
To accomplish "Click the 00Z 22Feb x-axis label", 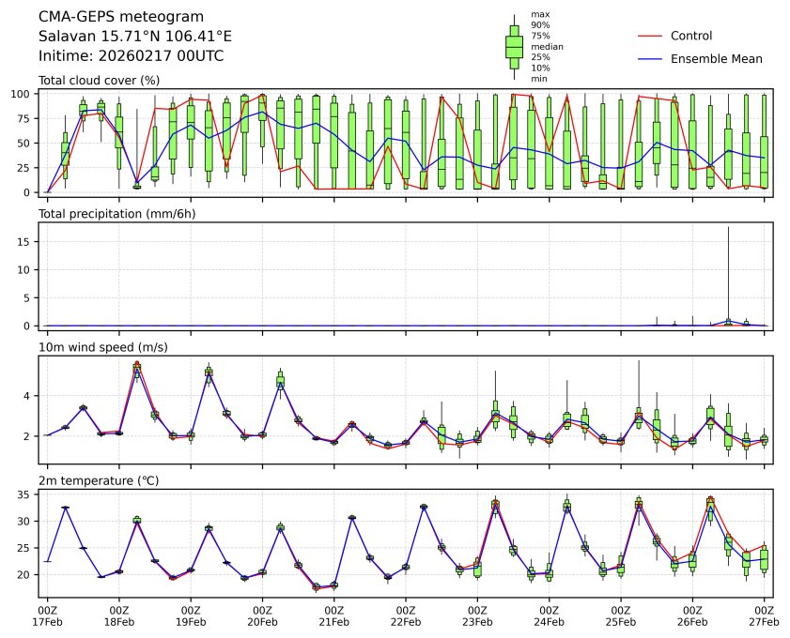I will point(405,615).
